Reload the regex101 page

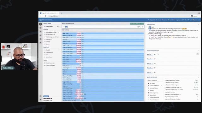tap(45, 16)
